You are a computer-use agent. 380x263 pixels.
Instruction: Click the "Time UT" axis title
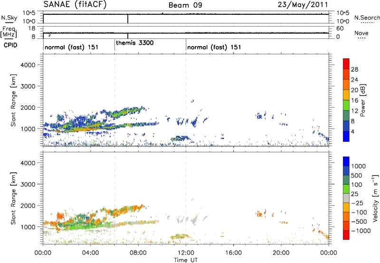pyautogui.click(x=186, y=260)
